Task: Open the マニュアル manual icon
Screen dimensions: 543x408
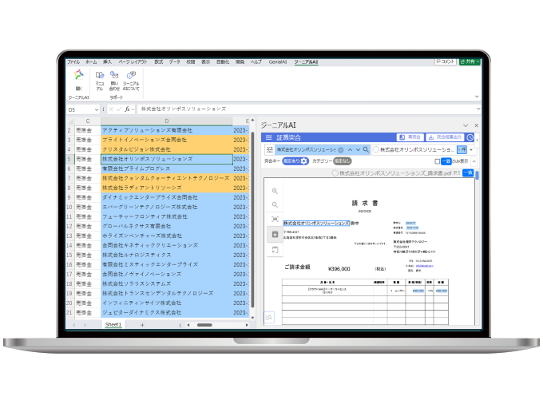Action: pyautogui.click(x=100, y=80)
